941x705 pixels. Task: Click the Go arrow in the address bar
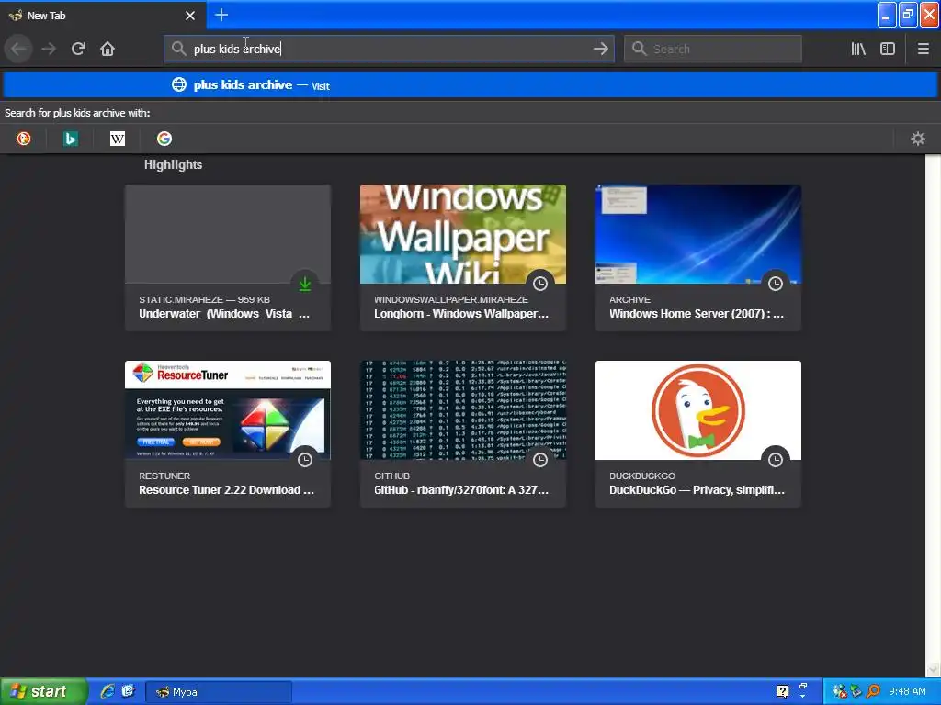(x=600, y=50)
